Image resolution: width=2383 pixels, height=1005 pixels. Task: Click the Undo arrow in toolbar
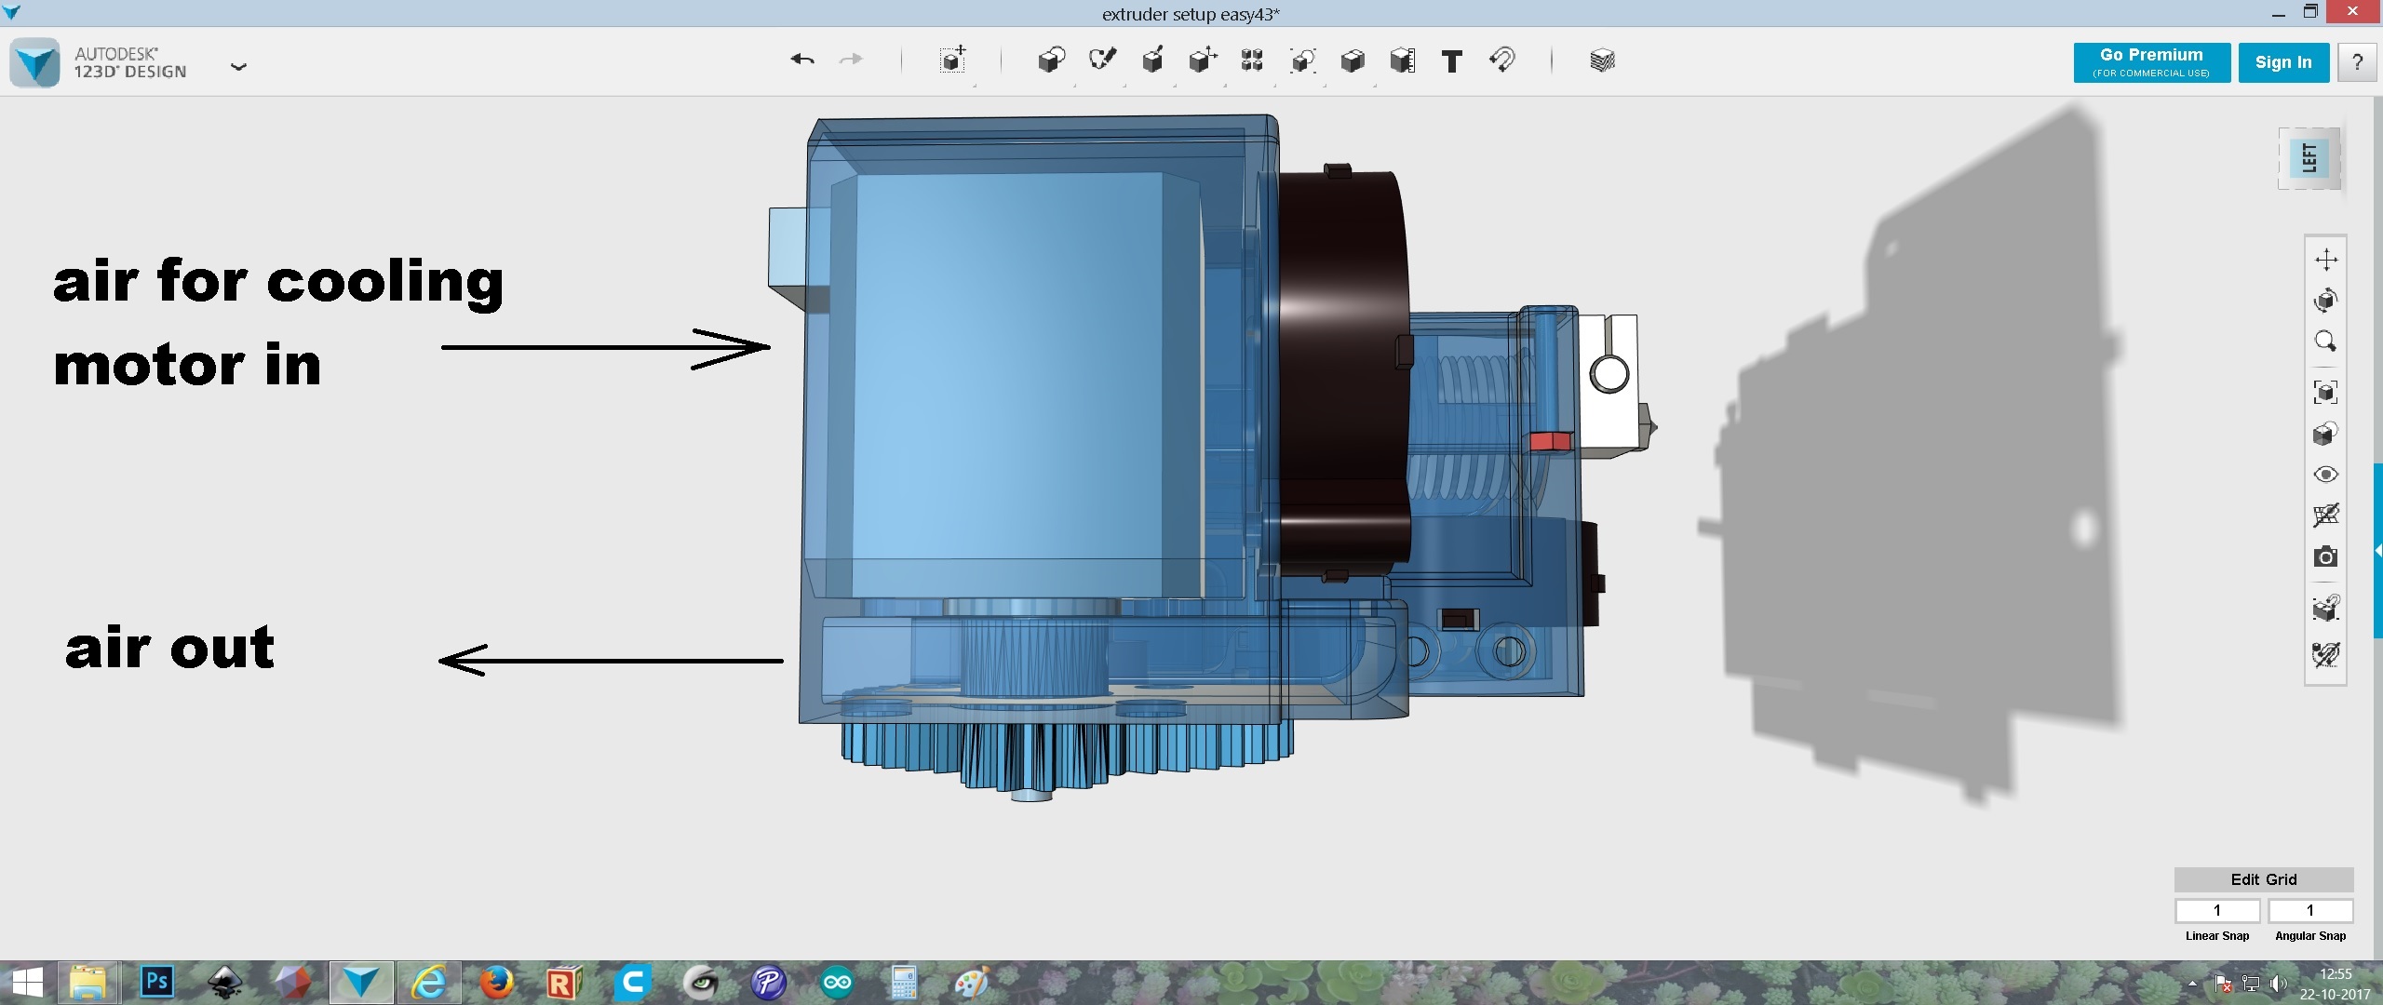click(x=802, y=60)
